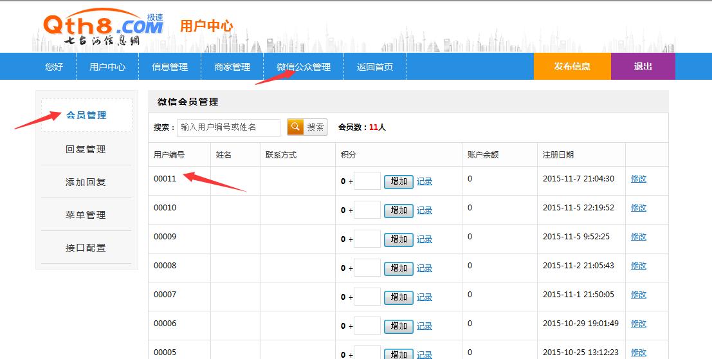Go to 商家管理 in top navigation
This screenshot has height=359, width=712.
point(232,67)
